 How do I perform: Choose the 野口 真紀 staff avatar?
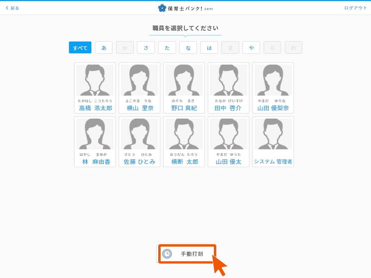(184, 80)
